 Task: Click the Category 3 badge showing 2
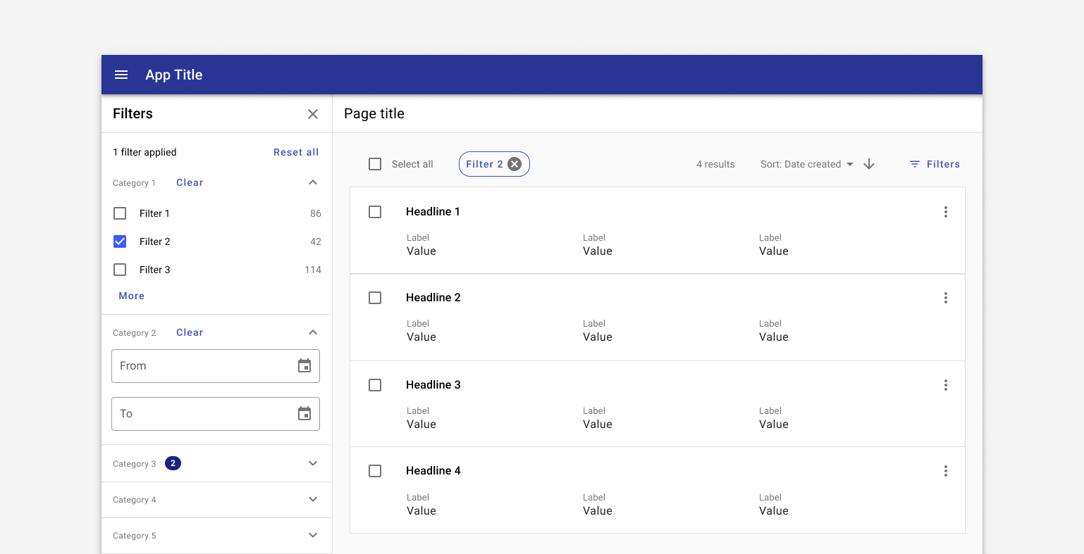pyautogui.click(x=173, y=463)
